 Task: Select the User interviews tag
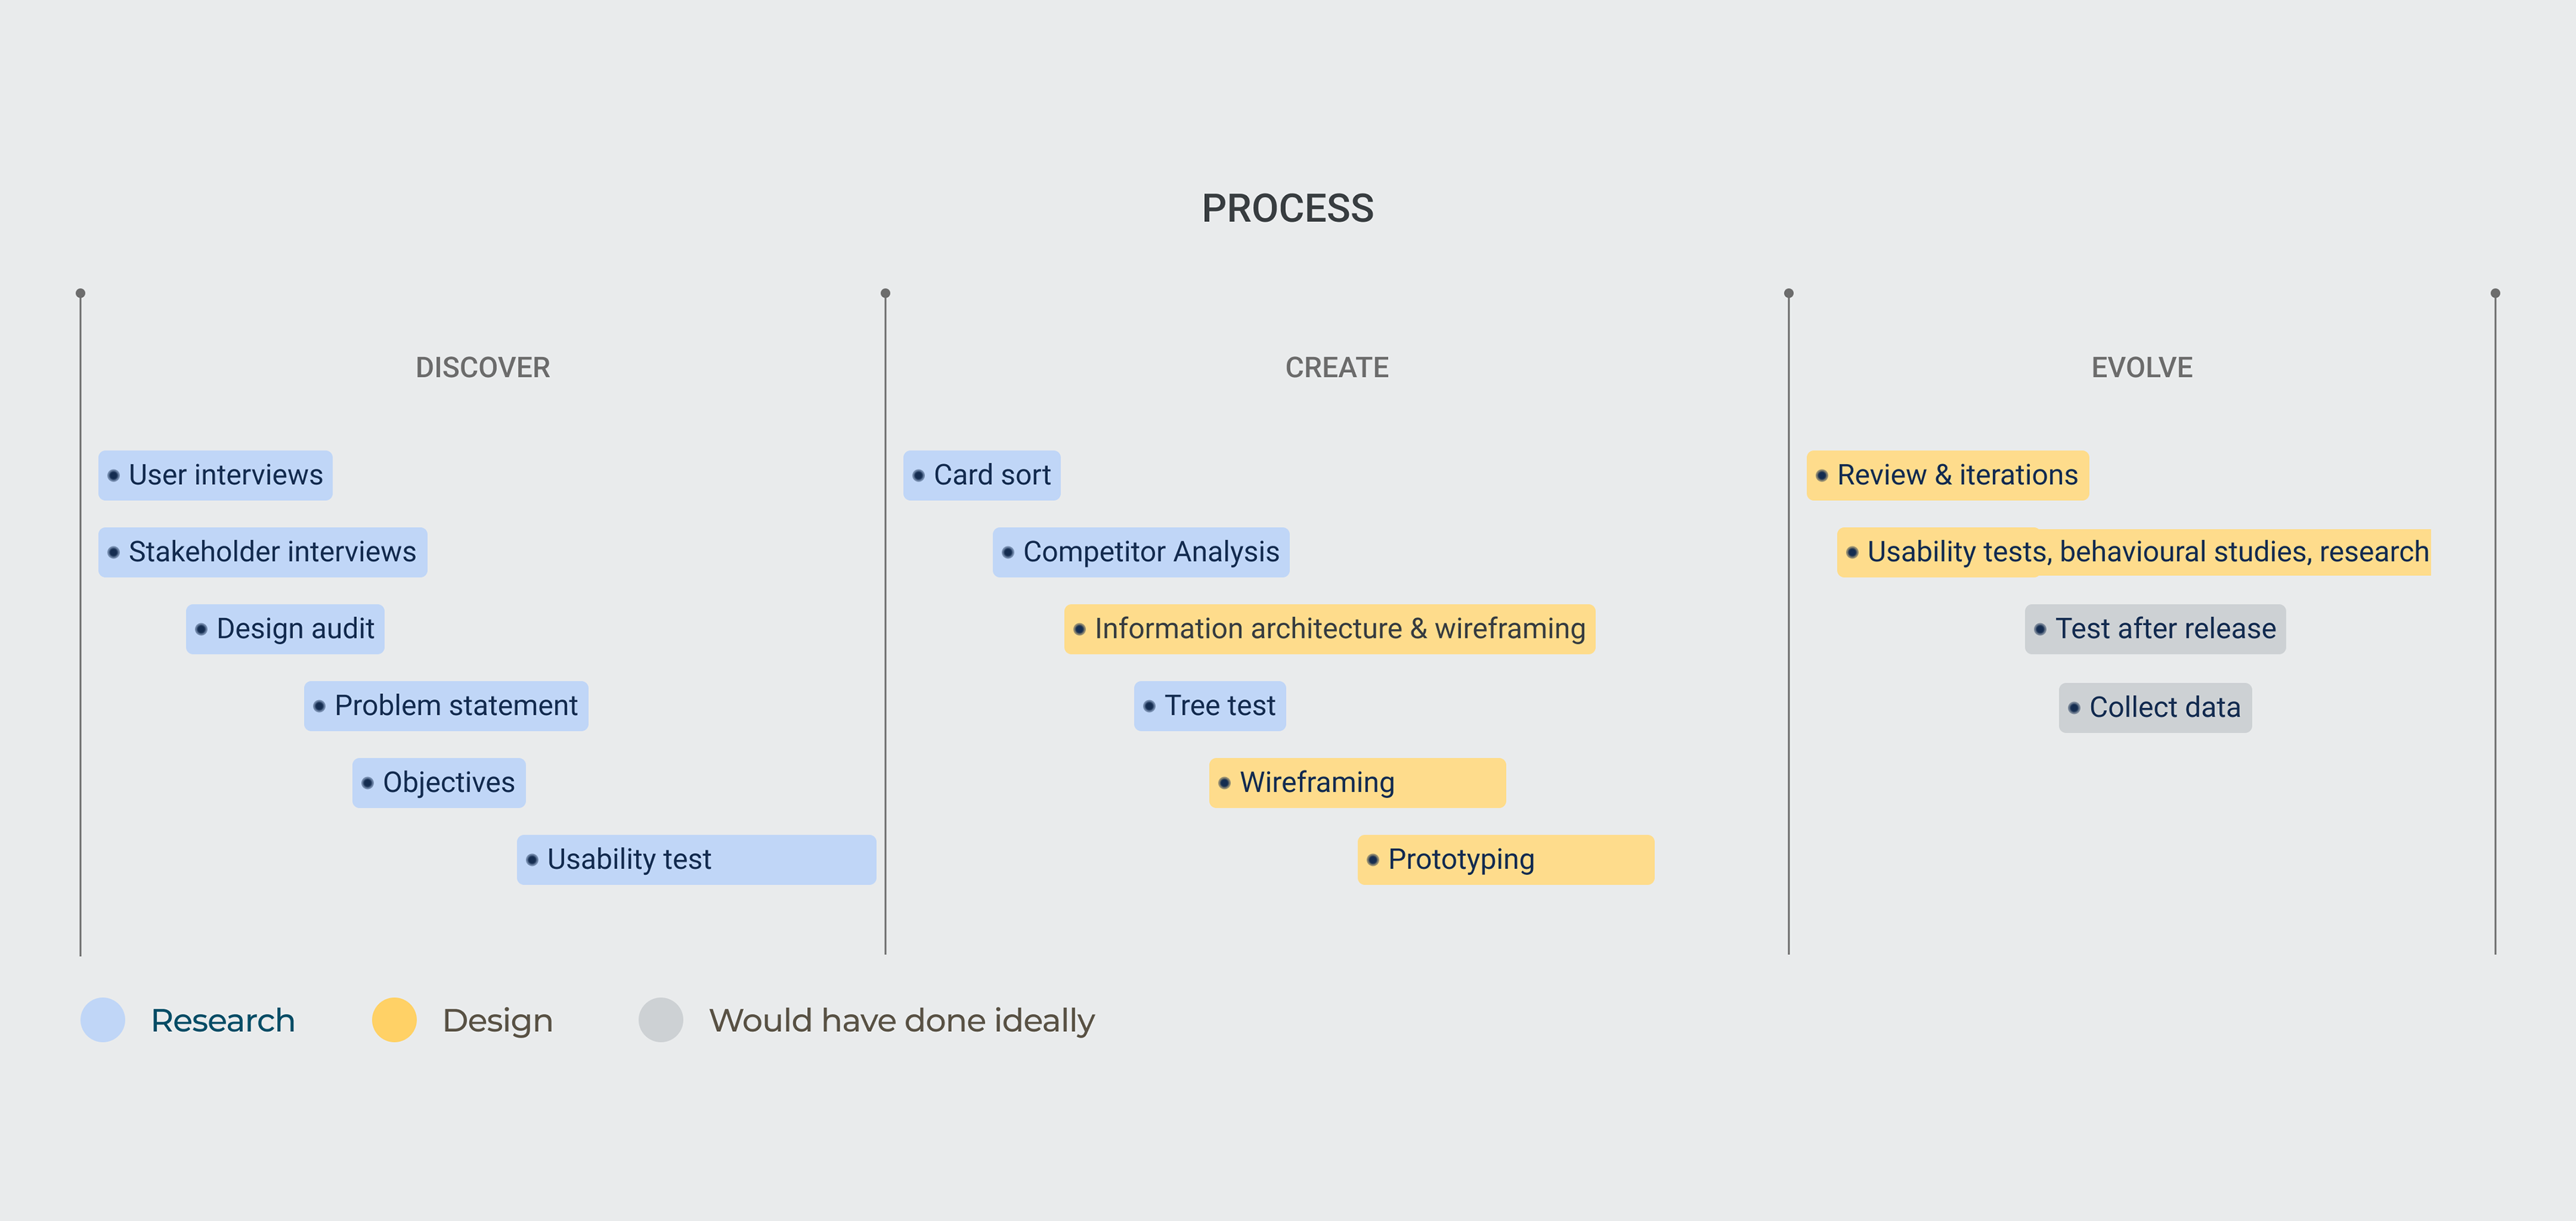pyautogui.click(x=215, y=475)
